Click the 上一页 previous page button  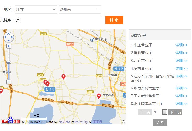[145, 112]
